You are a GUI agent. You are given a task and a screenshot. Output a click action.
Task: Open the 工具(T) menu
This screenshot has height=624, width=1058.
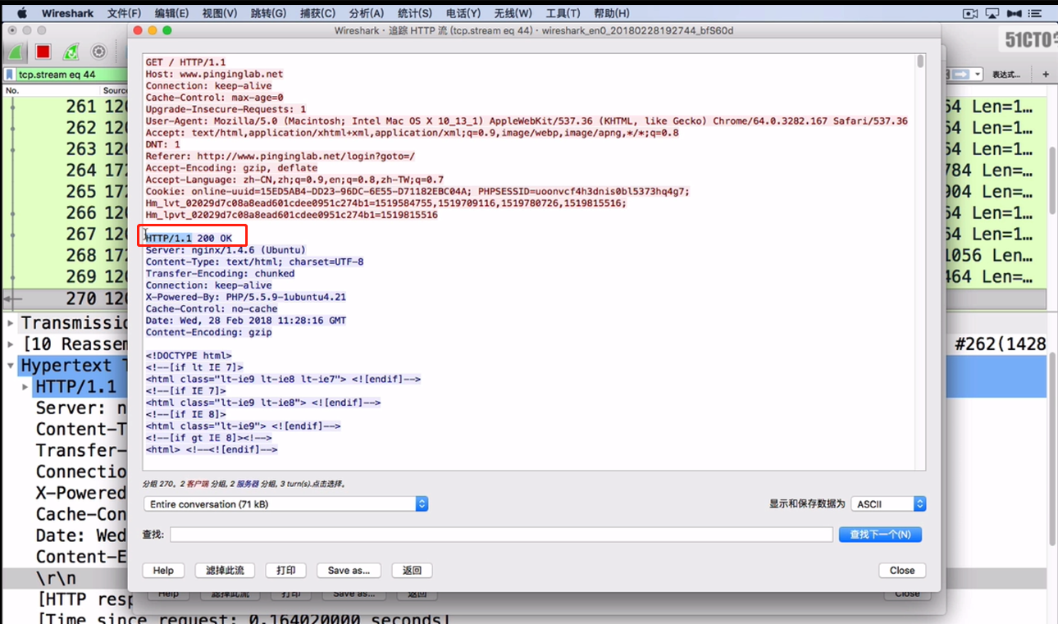point(563,13)
